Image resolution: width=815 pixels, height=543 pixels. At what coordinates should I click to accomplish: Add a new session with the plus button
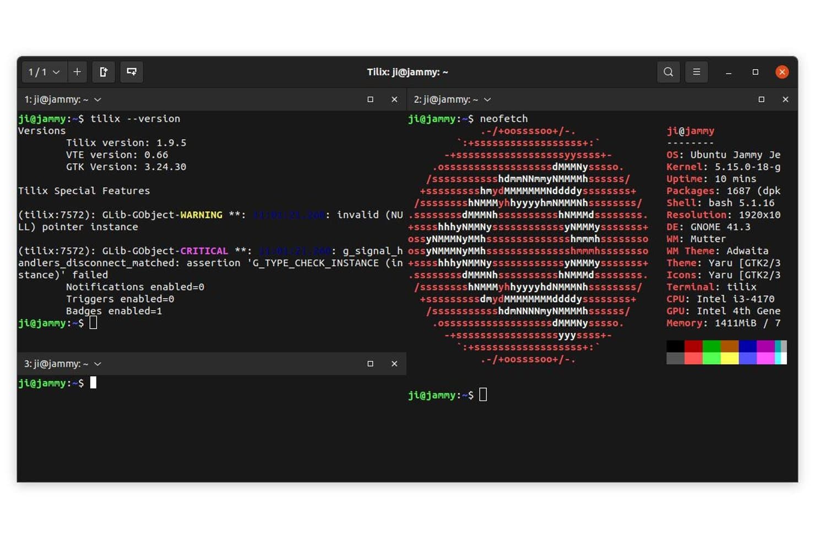77,72
